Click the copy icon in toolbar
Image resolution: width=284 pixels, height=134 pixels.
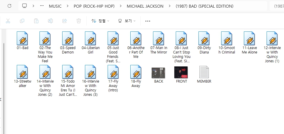[x=22, y=21]
